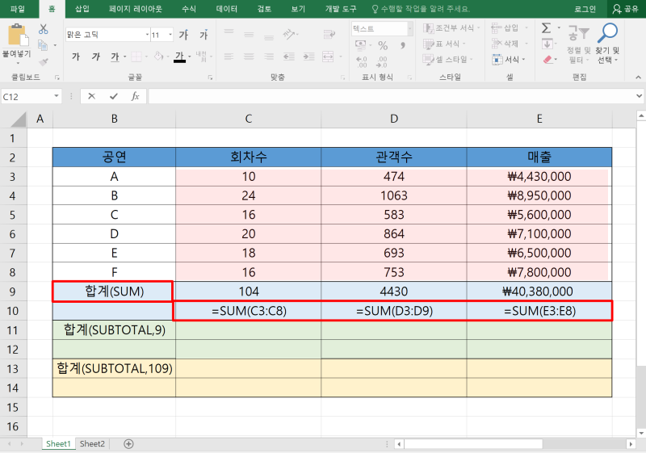Click the Copy icon
The height and width of the screenshot is (453, 646).
[x=43, y=44]
